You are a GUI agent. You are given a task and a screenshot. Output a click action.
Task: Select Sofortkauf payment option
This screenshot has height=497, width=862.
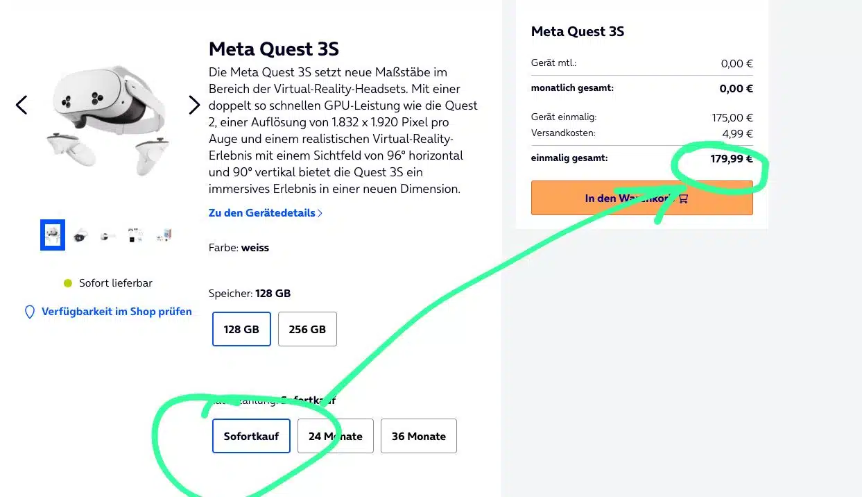pyautogui.click(x=251, y=436)
